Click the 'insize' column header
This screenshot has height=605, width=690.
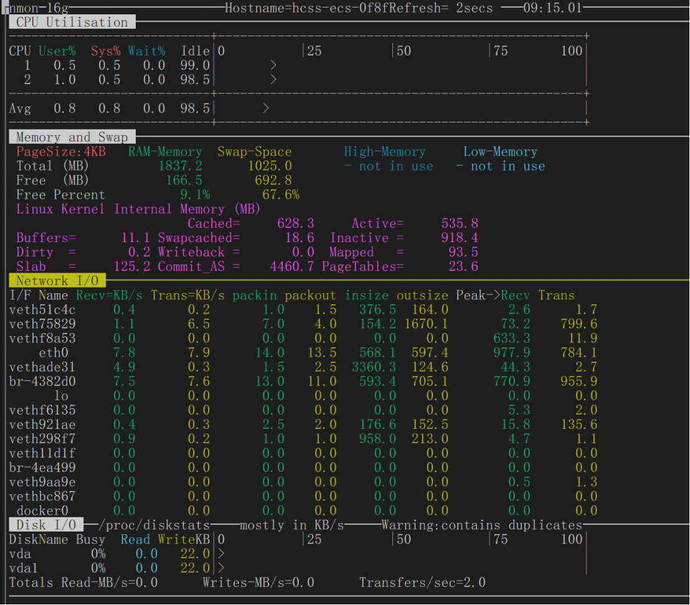[366, 295]
